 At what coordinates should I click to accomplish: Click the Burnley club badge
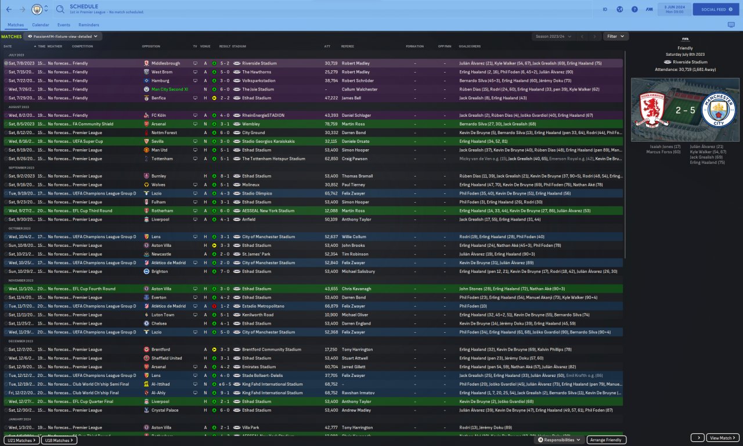click(146, 176)
